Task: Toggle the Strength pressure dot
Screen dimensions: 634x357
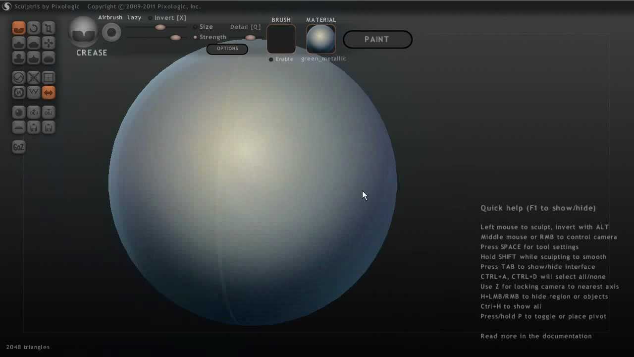Action: tap(195, 37)
